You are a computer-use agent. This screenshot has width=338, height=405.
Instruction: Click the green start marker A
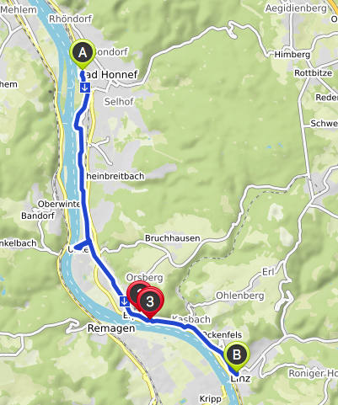click(83, 53)
